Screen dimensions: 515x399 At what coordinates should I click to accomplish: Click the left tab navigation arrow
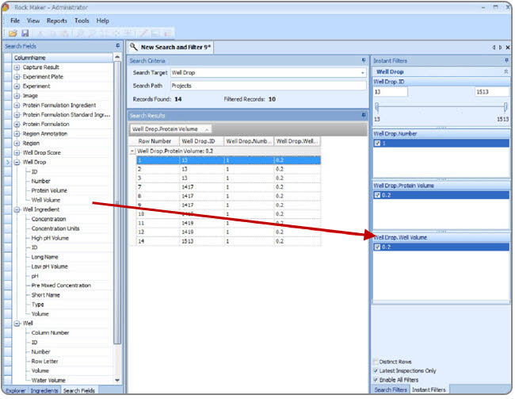click(494, 48)
